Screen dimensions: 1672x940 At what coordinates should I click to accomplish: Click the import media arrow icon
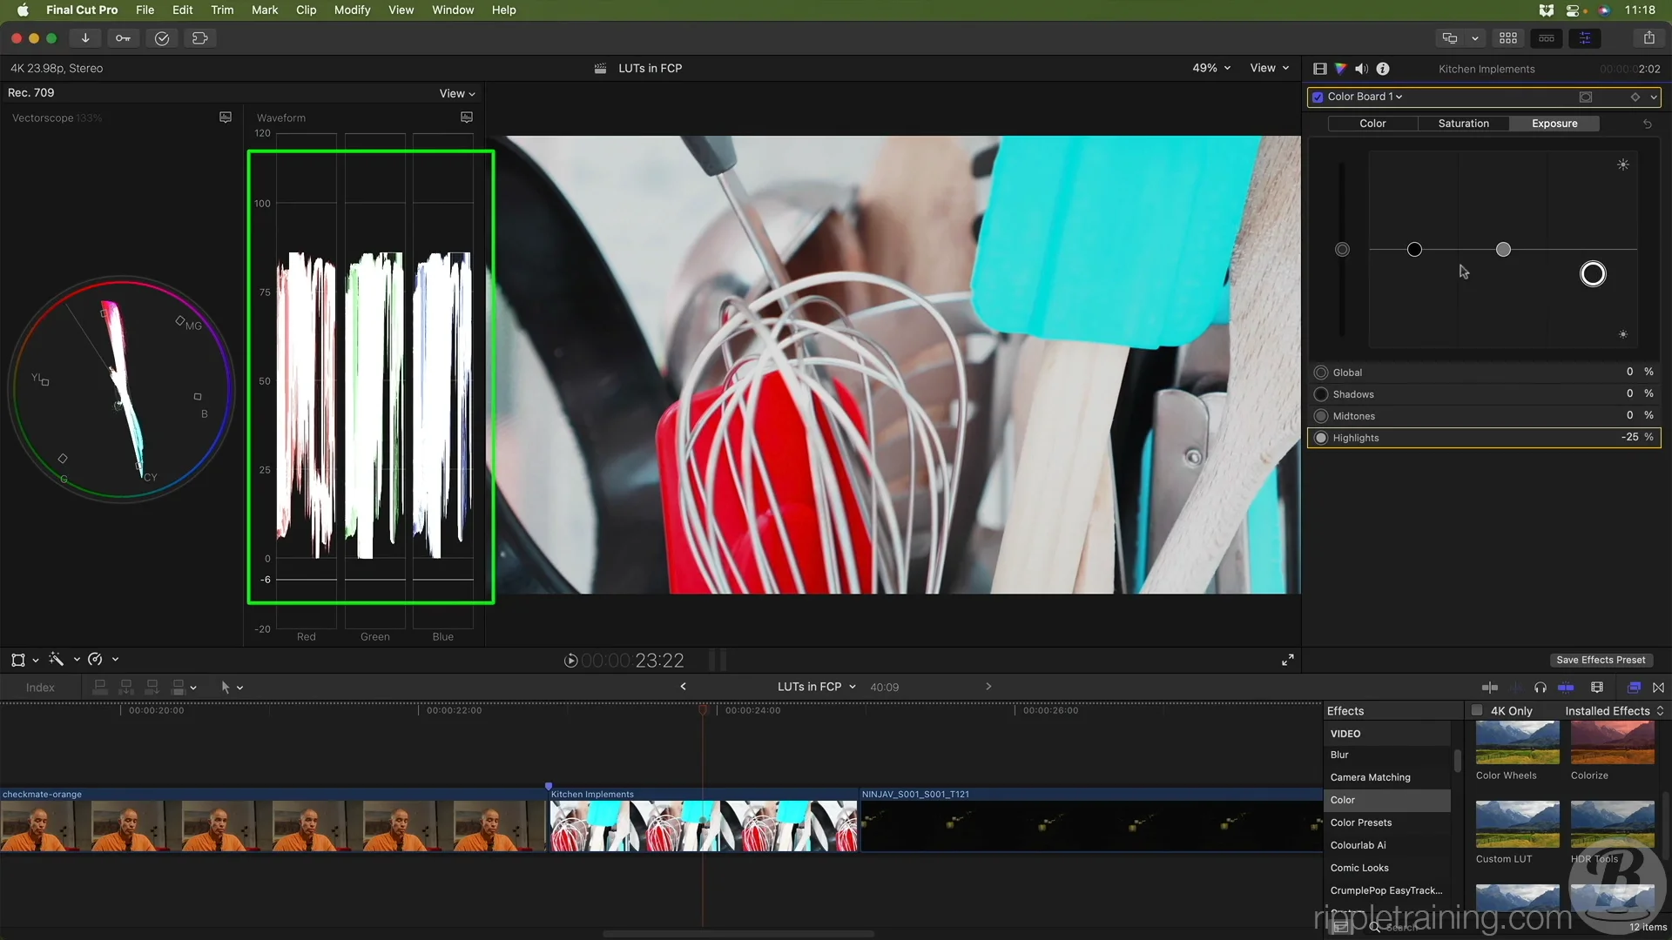pyautogui.click(x=85, y=37)
